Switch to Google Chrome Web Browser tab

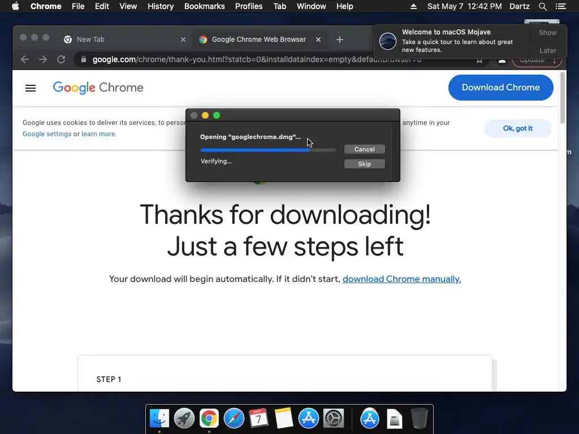click(258, 40)
